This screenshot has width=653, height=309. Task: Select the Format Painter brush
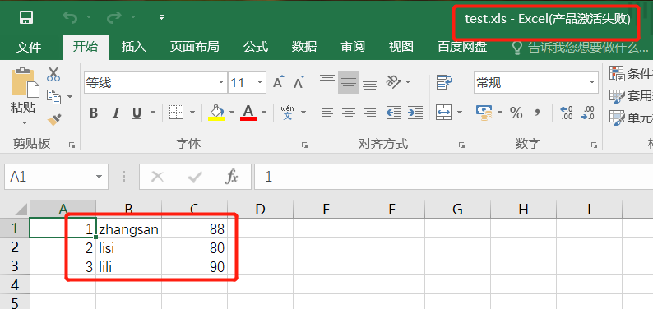click(x=54, y=119)
